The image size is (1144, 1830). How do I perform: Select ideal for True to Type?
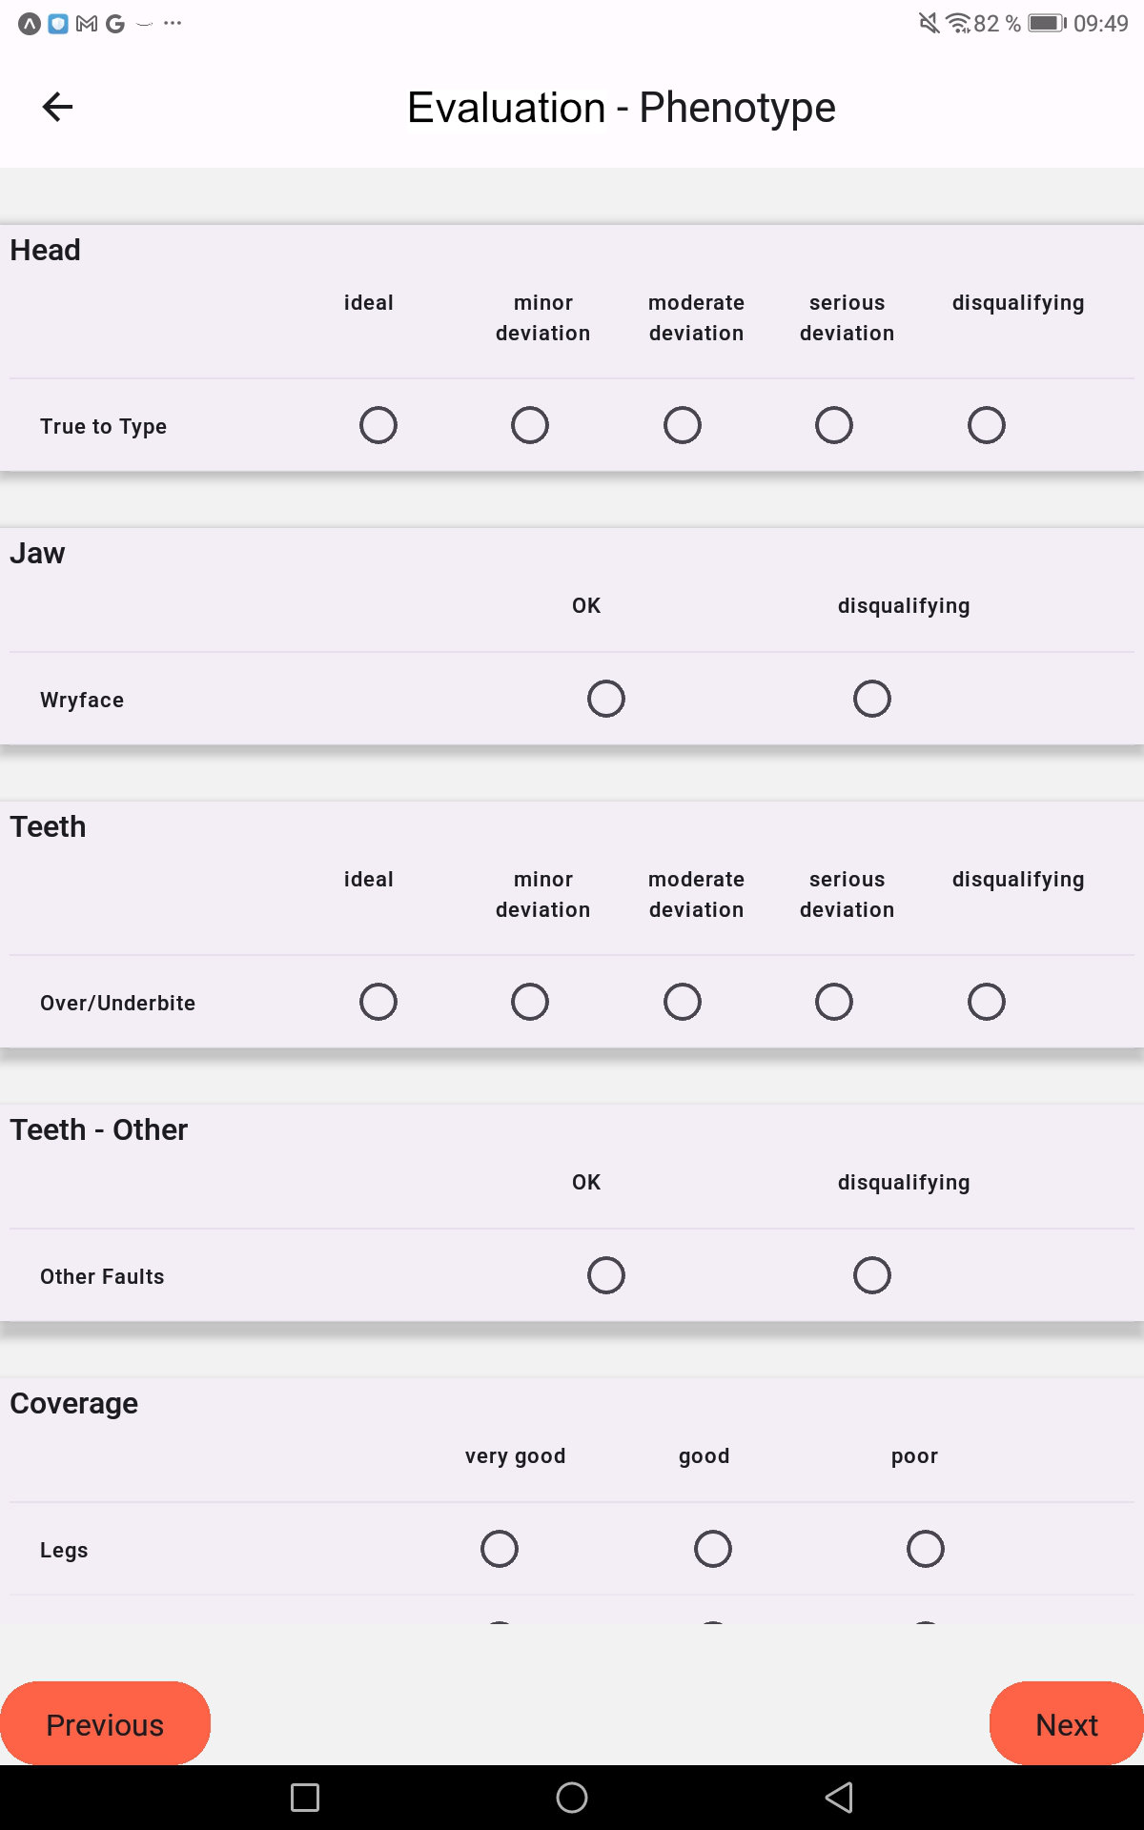(378, 425)
